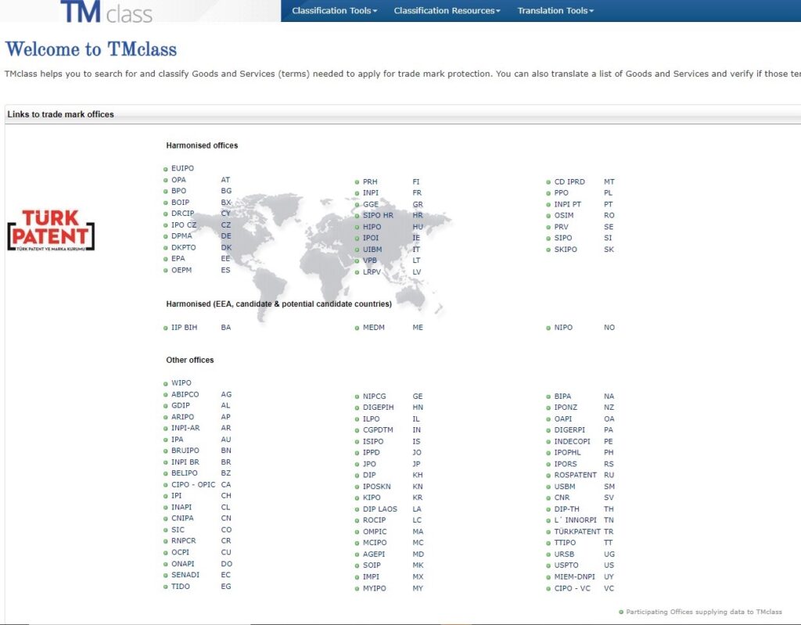Click the green bullet beside EUIPO
Viewport: 801px width, 625px height.
click(166, 169)
